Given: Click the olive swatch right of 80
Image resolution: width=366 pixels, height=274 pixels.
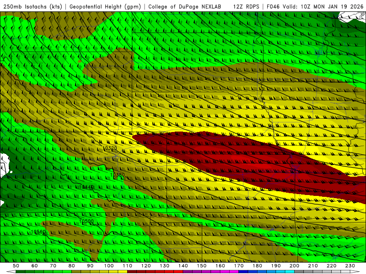Looking at the screenshot, I should click(76, 272).
